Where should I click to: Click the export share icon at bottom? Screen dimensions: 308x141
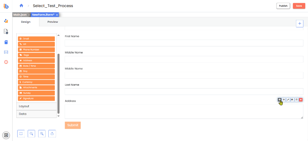(x=52, y=134)
